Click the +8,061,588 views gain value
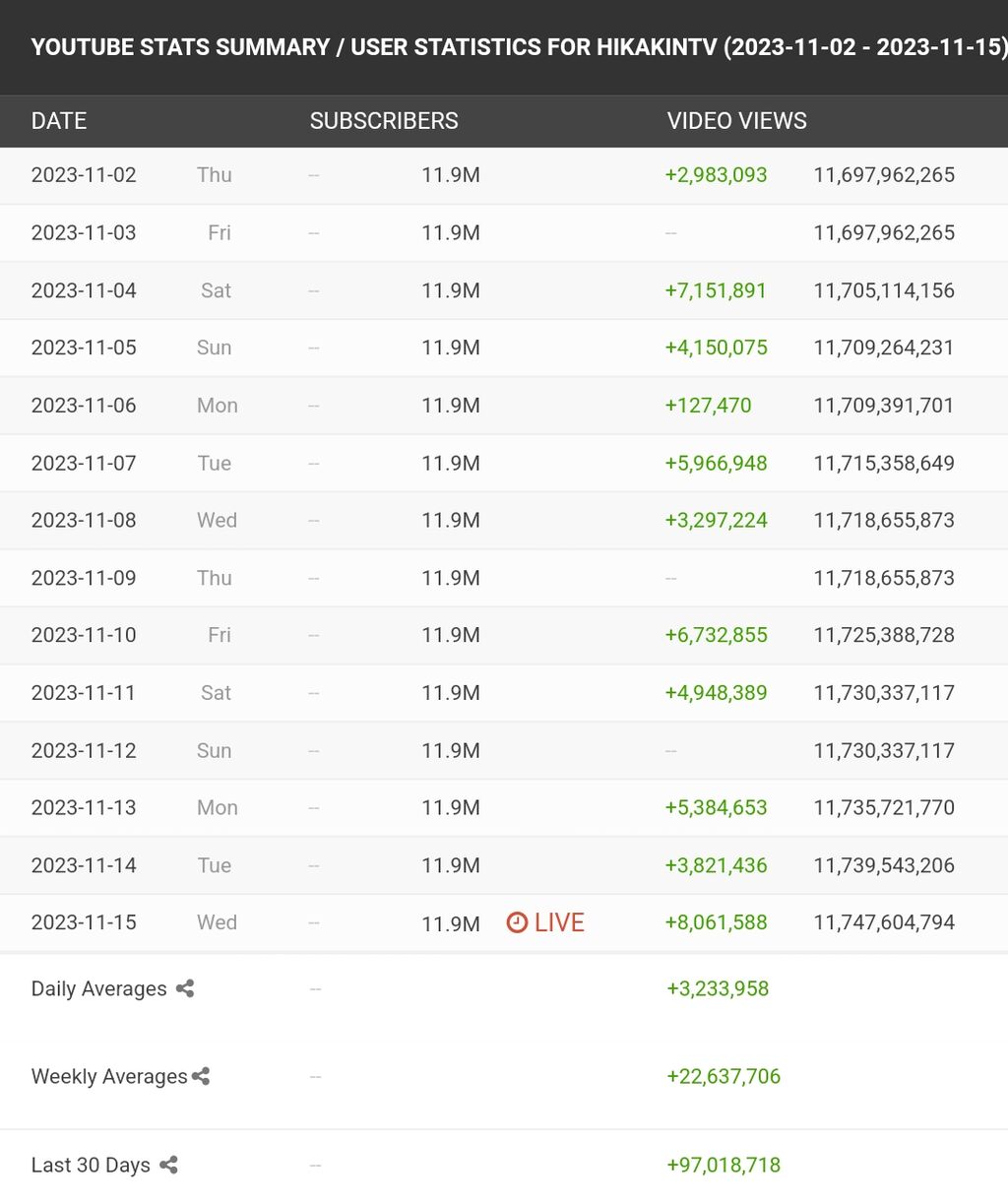Screen dimensions: 1008x1202 tap(716, 922)
